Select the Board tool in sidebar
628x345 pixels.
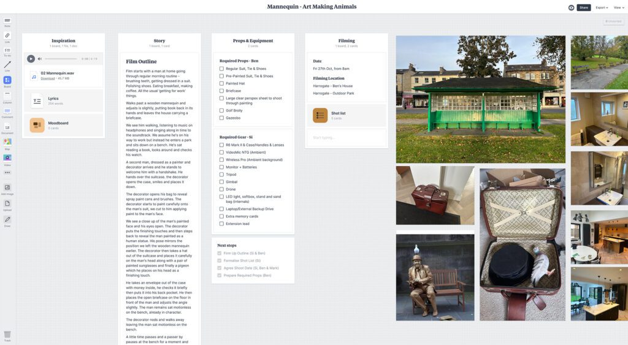point(7,82)
